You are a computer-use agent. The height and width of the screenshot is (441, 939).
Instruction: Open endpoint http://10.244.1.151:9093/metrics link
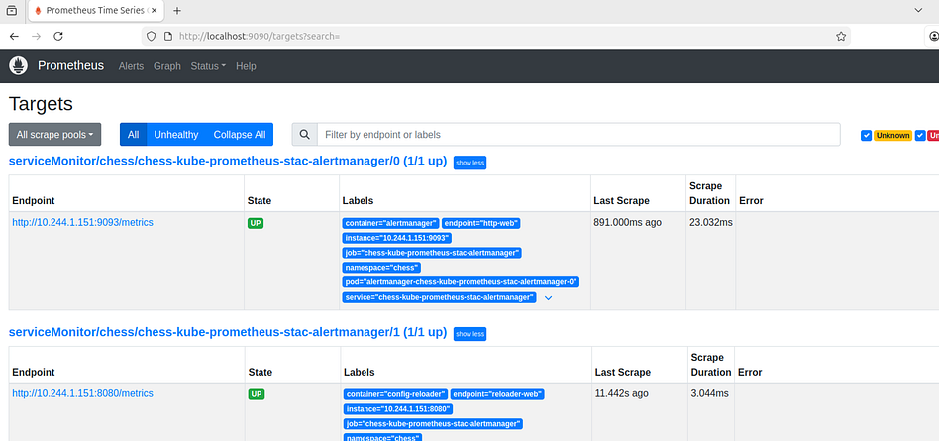pos(82,222)
